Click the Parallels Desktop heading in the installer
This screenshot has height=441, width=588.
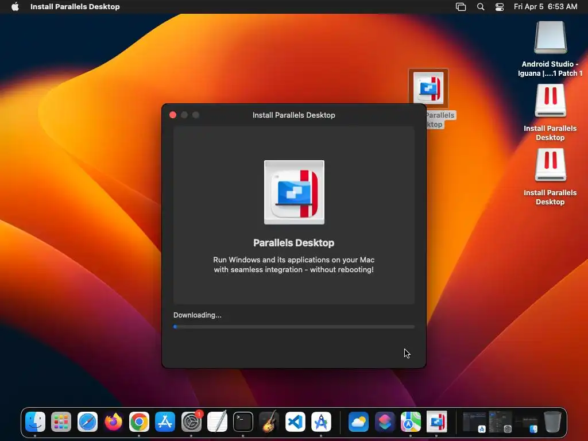point(293,243)
